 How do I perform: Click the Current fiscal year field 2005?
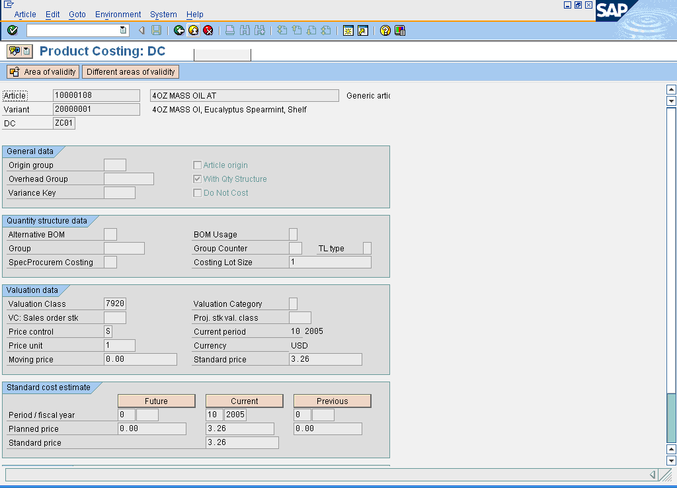point(235,415)
